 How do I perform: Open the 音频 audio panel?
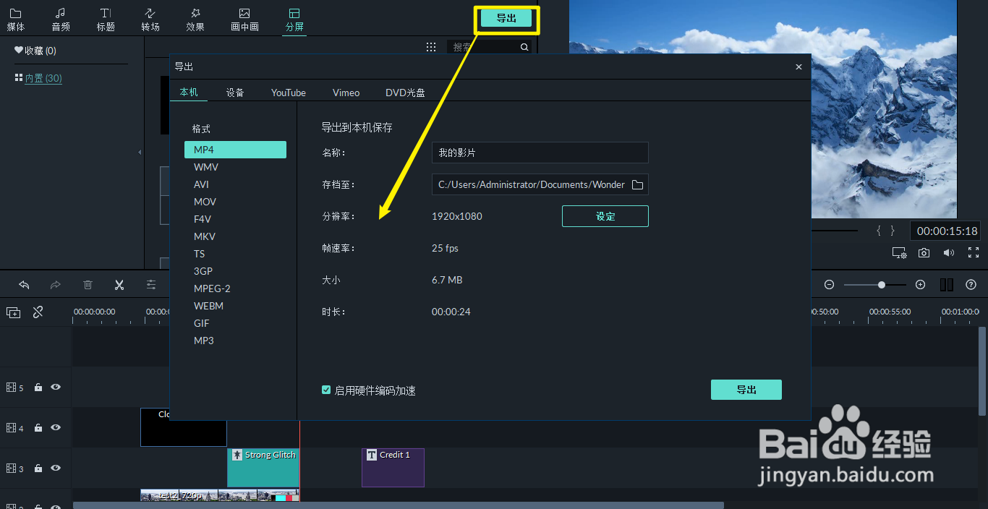coord(61,19)
